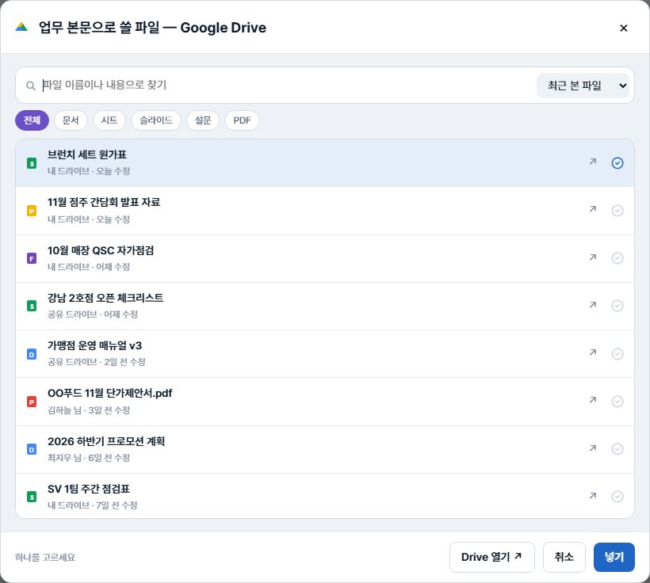Open 브런치 세트 원가표 in new tab arrow
This screenshot has height=583, width=650.
[593, 162]
